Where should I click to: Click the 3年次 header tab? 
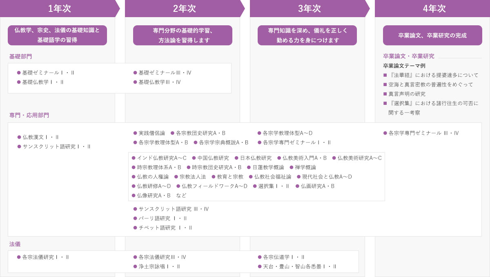[x=309, y=9]
